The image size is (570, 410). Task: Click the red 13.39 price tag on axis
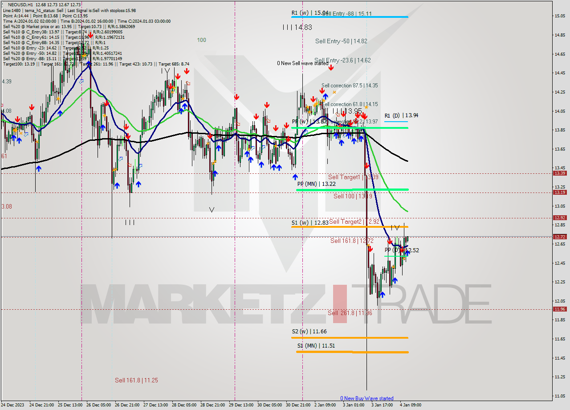tap(560, 173)
